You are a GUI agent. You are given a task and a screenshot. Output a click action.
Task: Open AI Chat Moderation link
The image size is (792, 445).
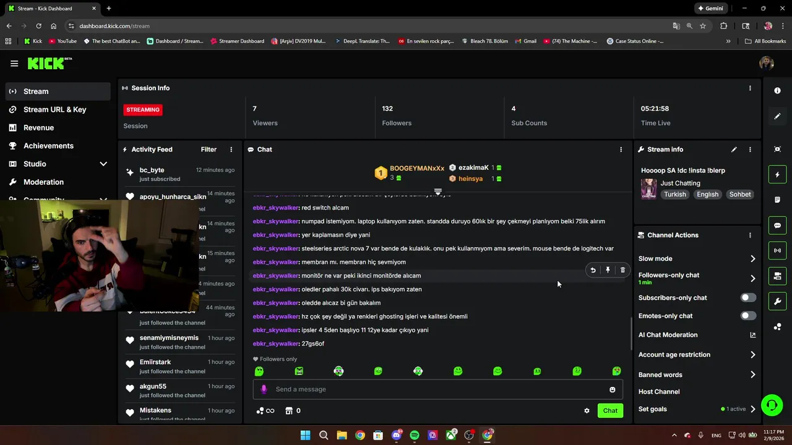[697, 335]
